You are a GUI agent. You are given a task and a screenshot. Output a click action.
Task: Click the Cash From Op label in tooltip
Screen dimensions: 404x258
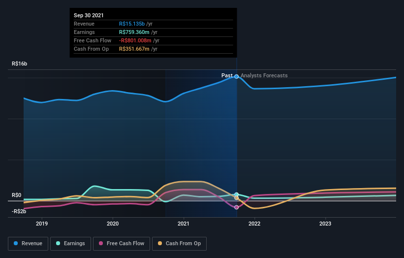91,49
